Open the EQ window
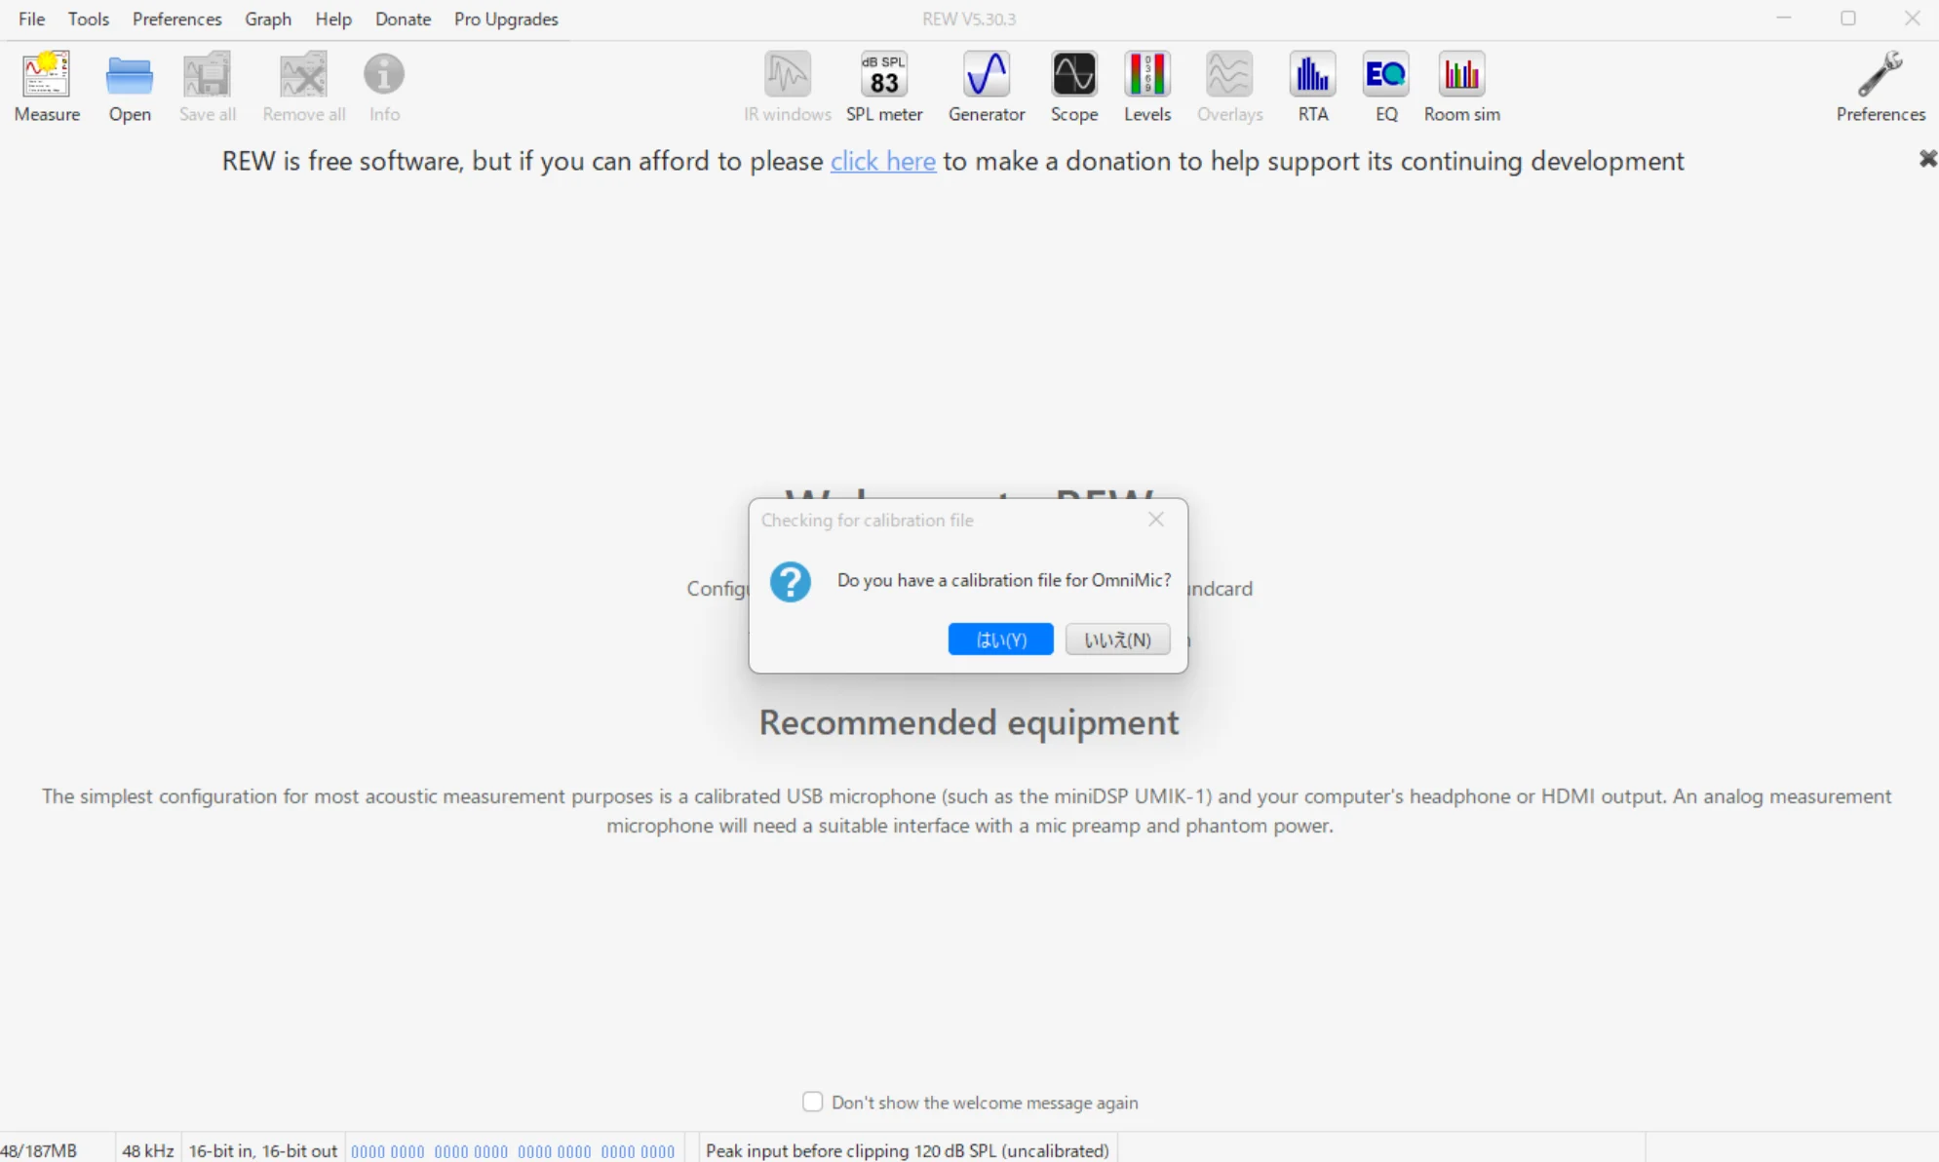This screenshot has width=1939, height=1162. (1385, 86)
